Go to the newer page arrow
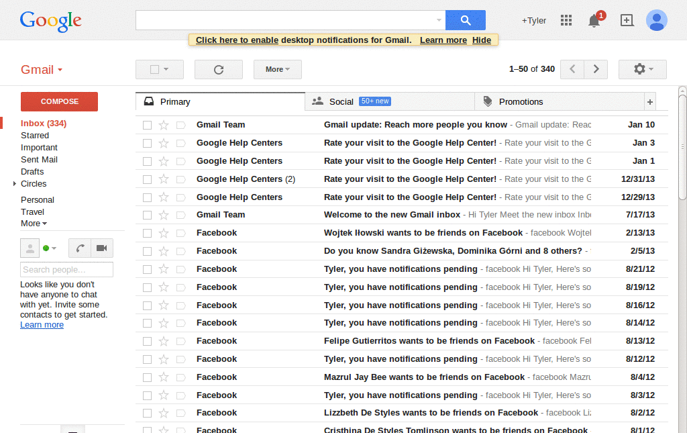The height and width of the screenshot is (433, 687). 572,69
